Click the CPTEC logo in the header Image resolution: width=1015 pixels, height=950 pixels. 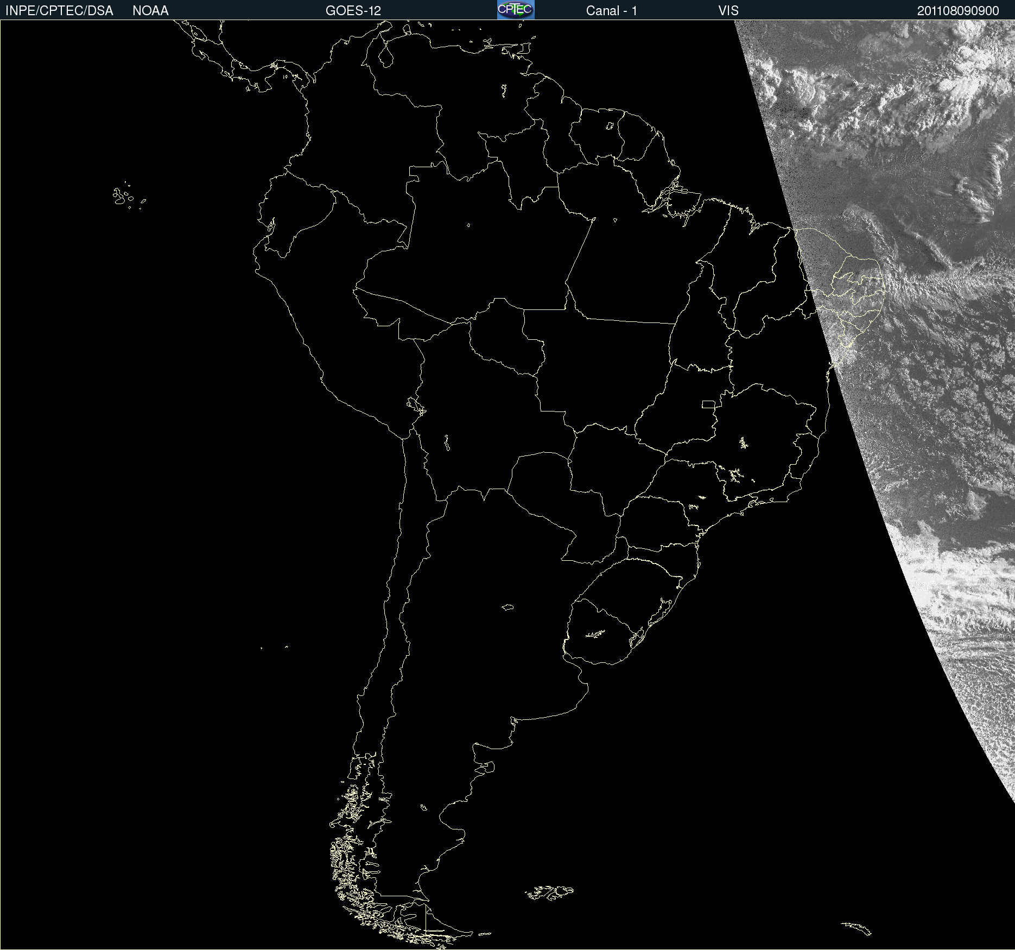(x=516, y=10)
